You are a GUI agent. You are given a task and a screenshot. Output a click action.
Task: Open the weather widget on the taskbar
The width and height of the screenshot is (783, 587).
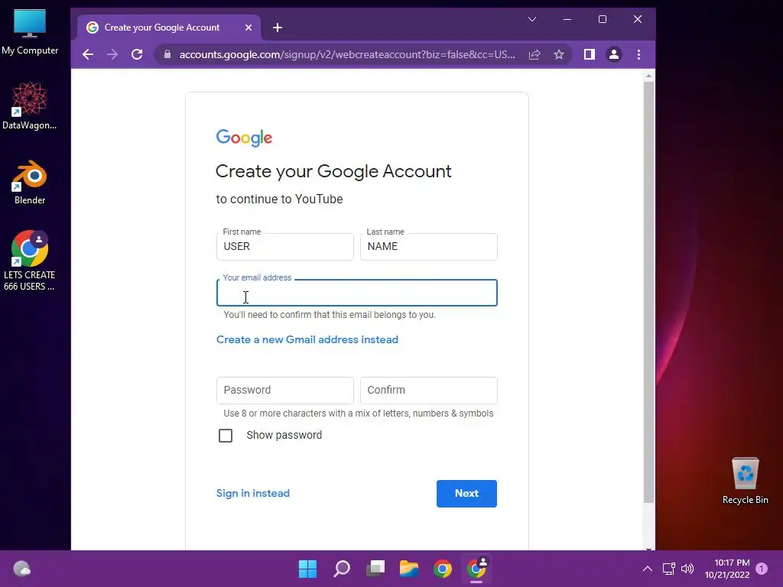click(x=22, y=569)
